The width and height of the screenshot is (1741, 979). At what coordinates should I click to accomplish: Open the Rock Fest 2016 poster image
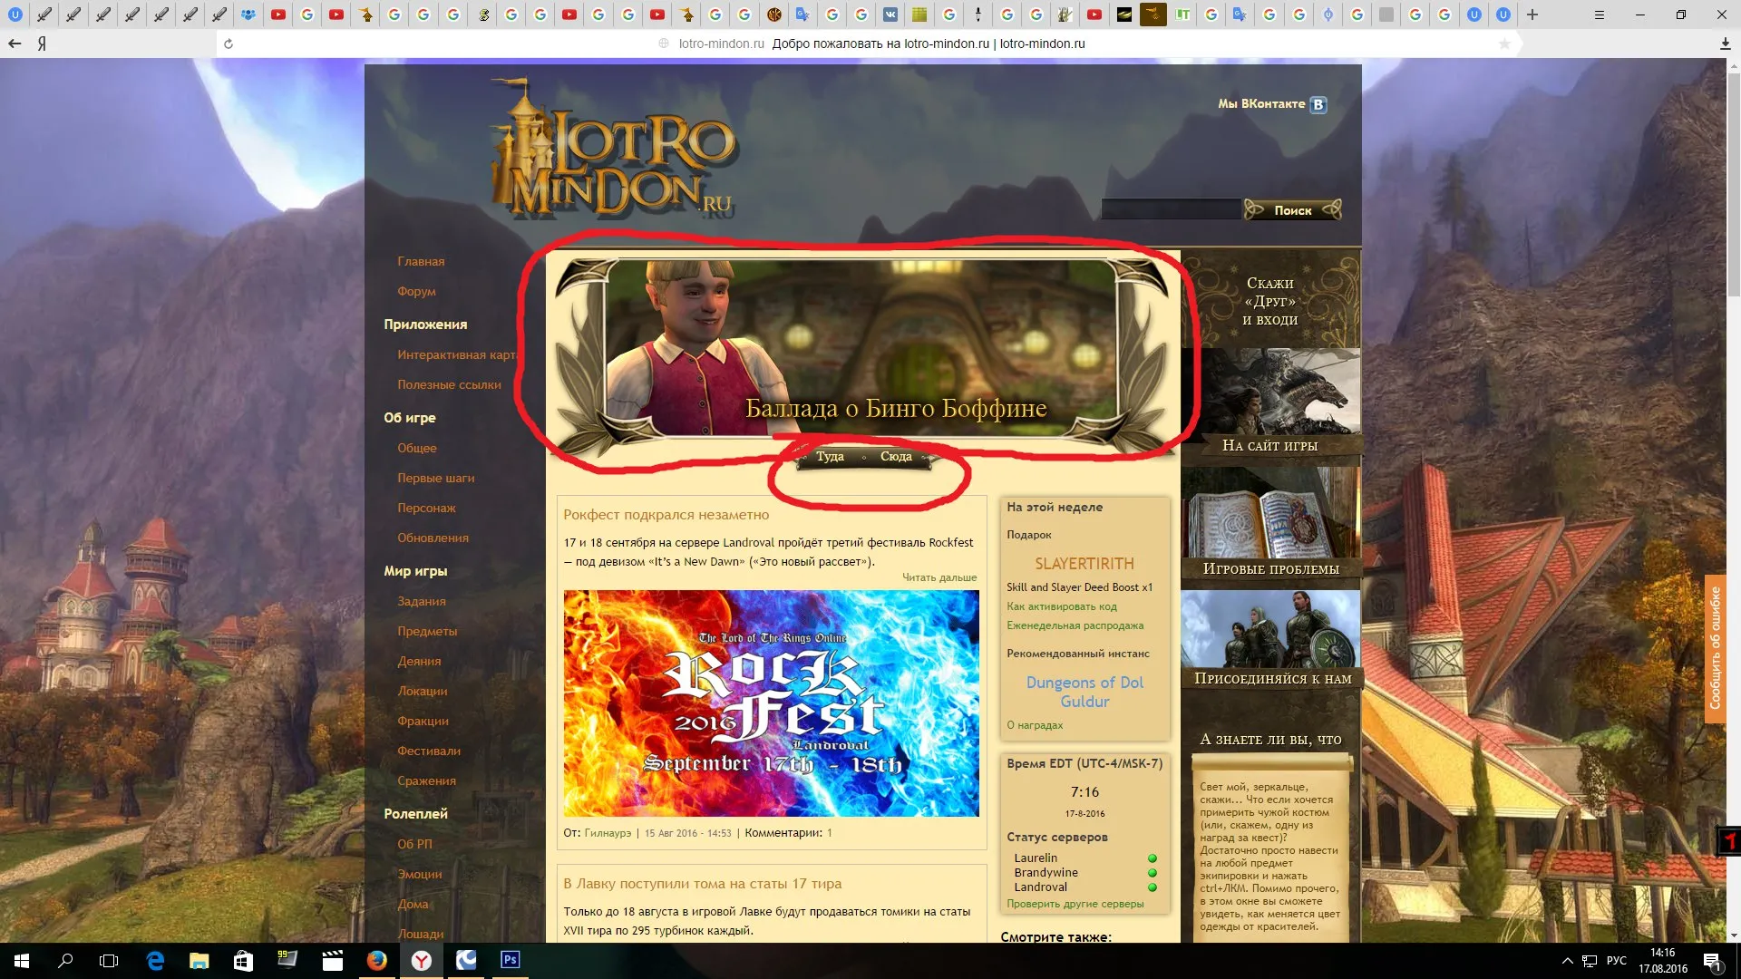coord(771,703)
